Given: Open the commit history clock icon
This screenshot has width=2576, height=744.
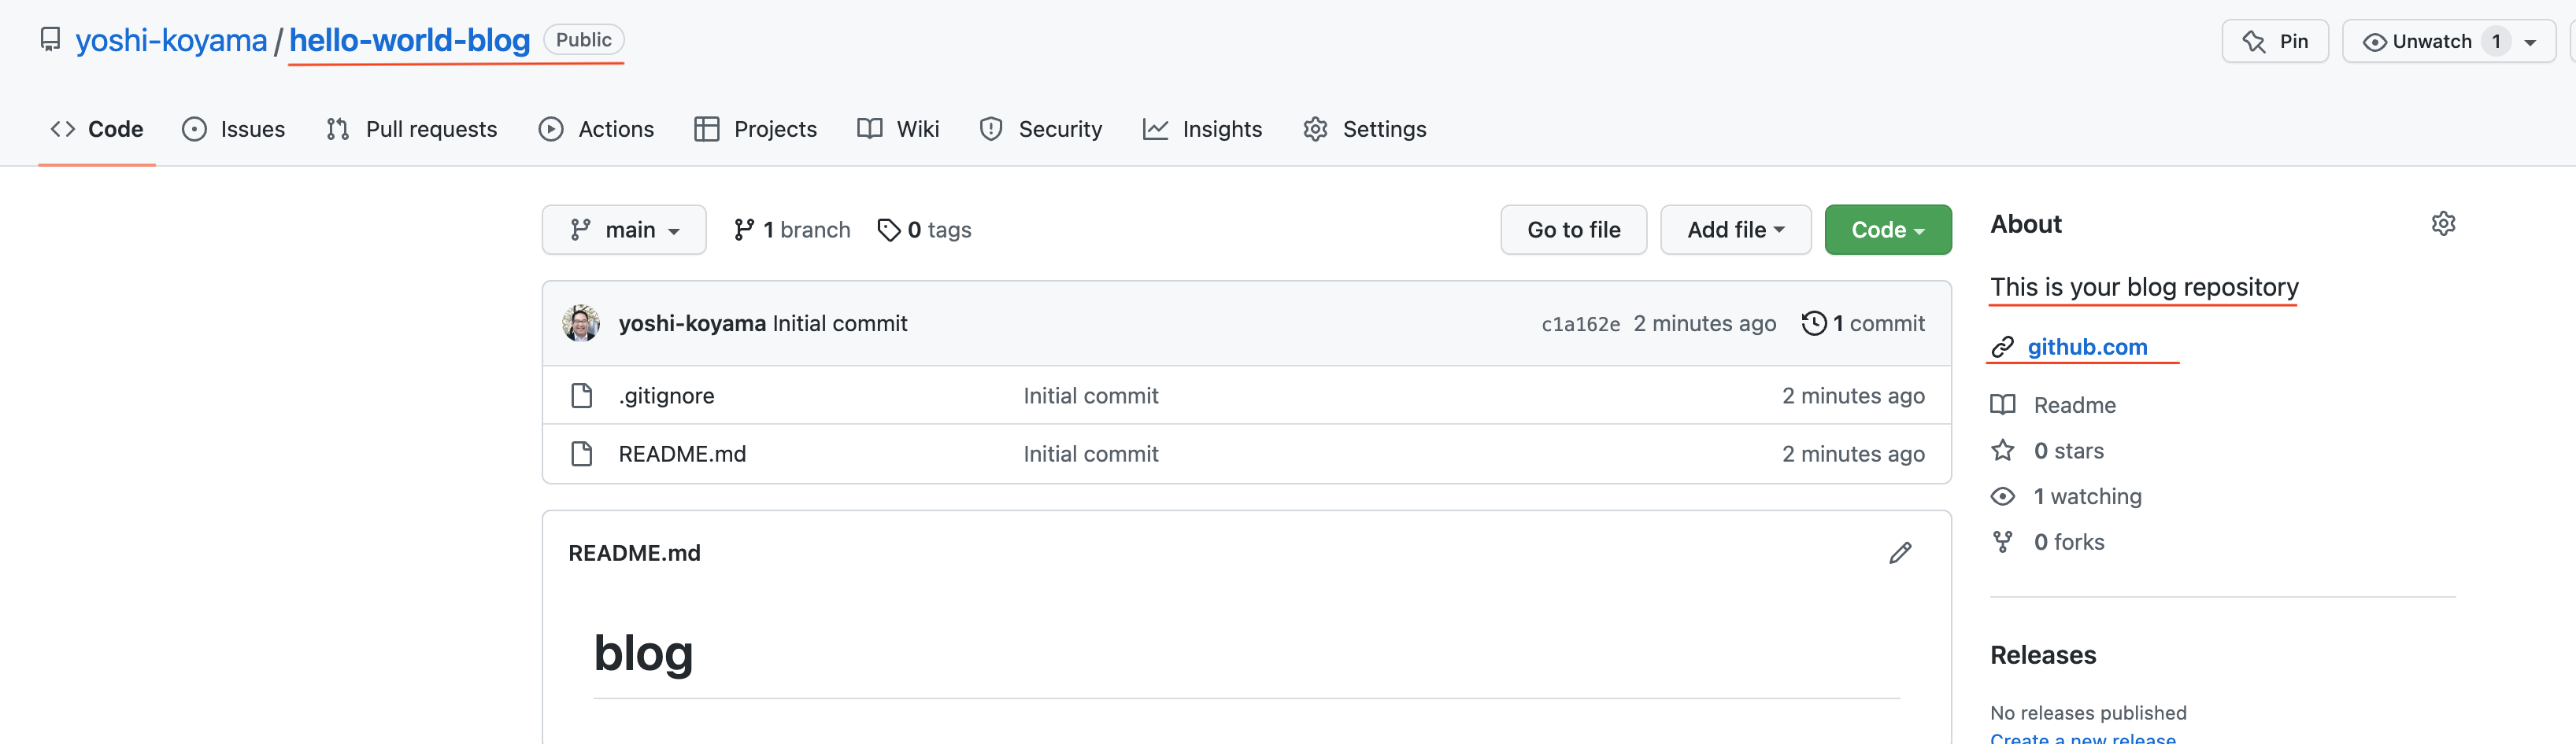Looking at the screenshot, I should (x=1816, y=322).
